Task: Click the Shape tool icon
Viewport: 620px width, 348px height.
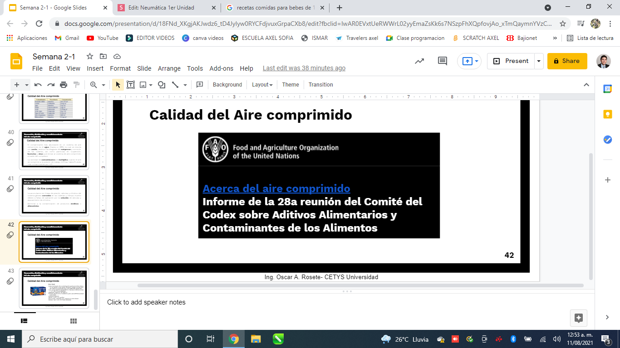Action: point(161,85)
